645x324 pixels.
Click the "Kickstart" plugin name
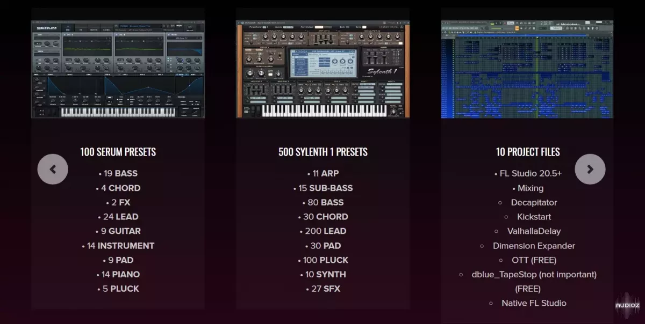[534, 217]
